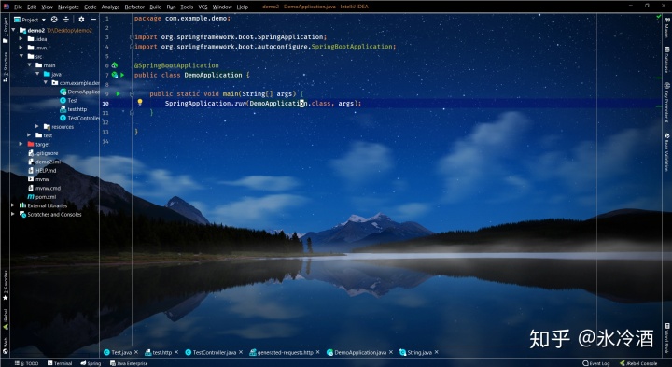The width and height of the screenshot is (672, 367).
Task: Open Project panel settings gear
Action: pyautogui.click(x=81, y=20)
